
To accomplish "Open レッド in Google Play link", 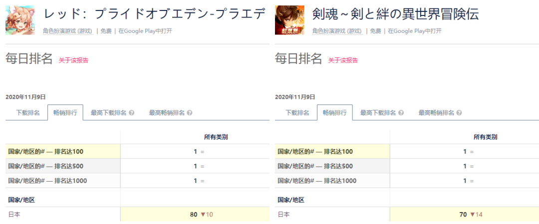I will pyautogui.click(x=145, y=31).
